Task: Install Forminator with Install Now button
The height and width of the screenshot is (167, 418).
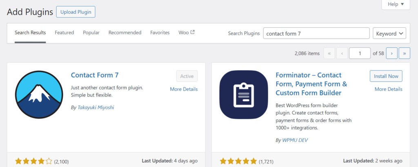Action: pos(386,76)
